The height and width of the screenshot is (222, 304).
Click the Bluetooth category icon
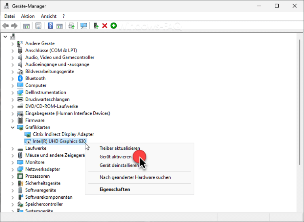pos(20,78)
